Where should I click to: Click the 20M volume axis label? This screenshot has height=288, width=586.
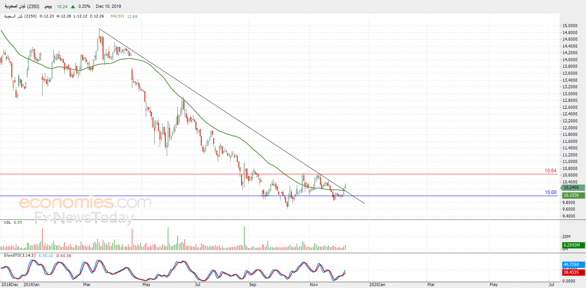coord(567,237)
